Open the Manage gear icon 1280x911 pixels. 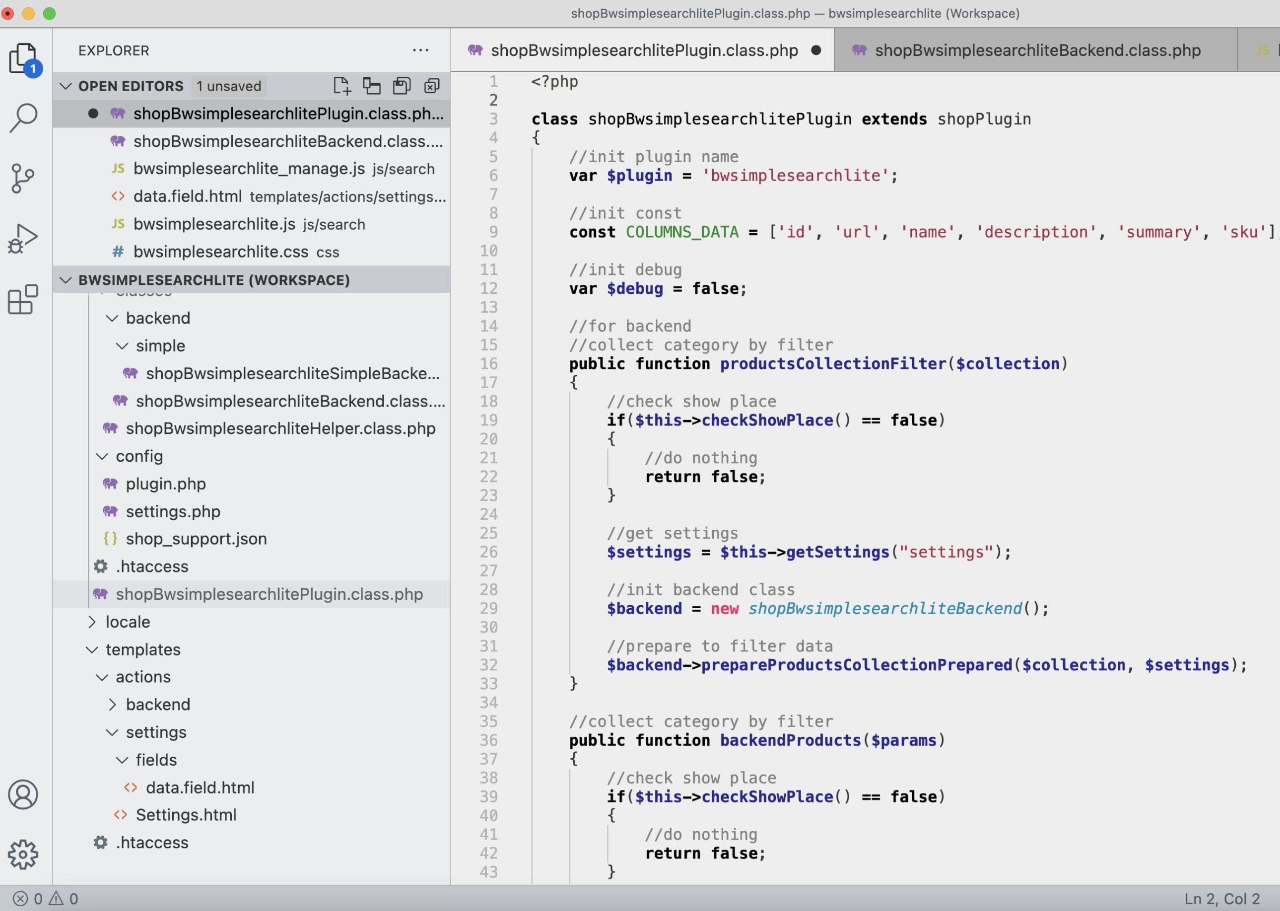24,854
